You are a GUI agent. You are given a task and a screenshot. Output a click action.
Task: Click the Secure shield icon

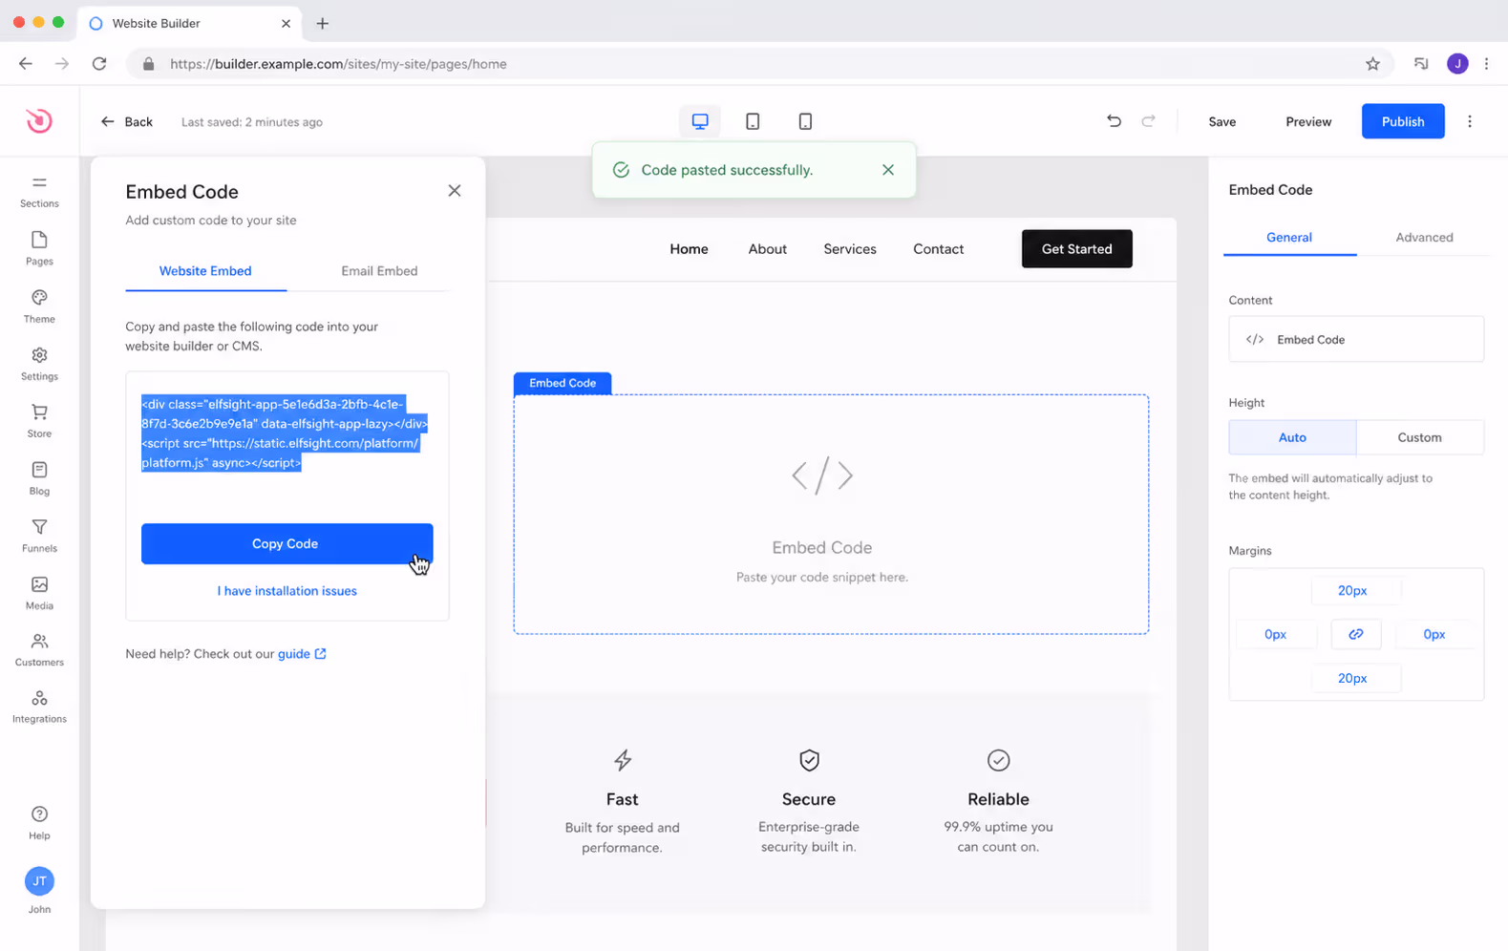[809, 760]
